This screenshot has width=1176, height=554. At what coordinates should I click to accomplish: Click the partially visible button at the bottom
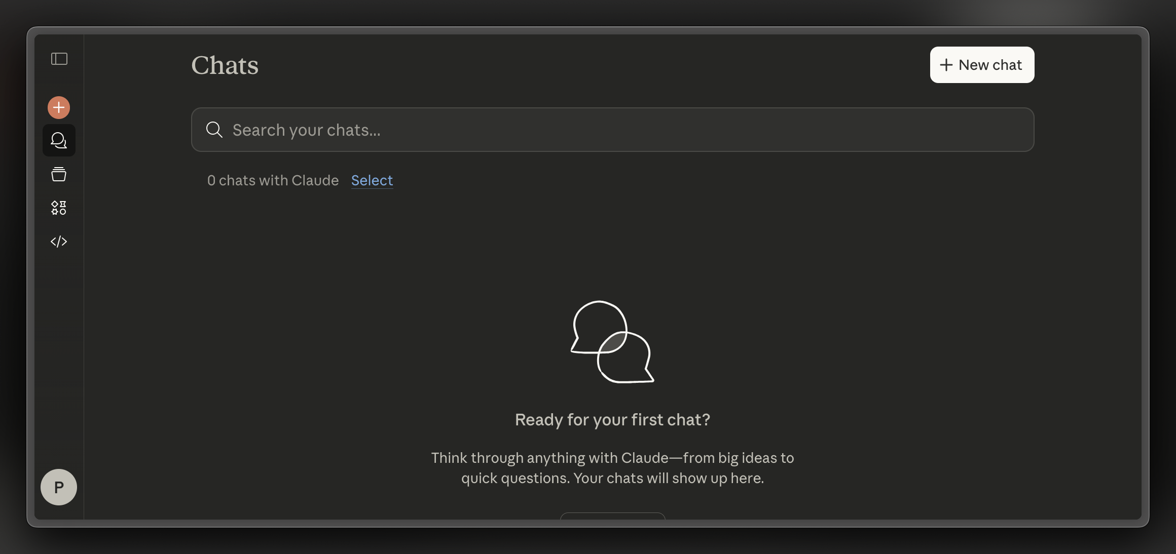point(612,518)
